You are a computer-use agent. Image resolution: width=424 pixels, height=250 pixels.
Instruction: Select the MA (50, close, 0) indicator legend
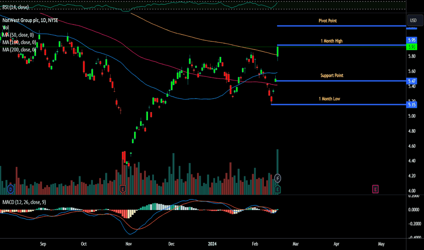18,35
